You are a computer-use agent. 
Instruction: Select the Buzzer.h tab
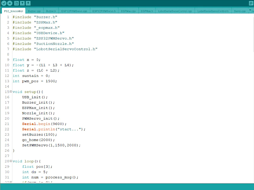pos(51,11)
